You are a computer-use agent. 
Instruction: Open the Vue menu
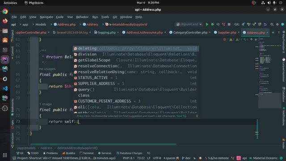(70, 17)
